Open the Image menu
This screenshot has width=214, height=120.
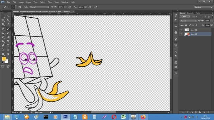pos(21,2)
